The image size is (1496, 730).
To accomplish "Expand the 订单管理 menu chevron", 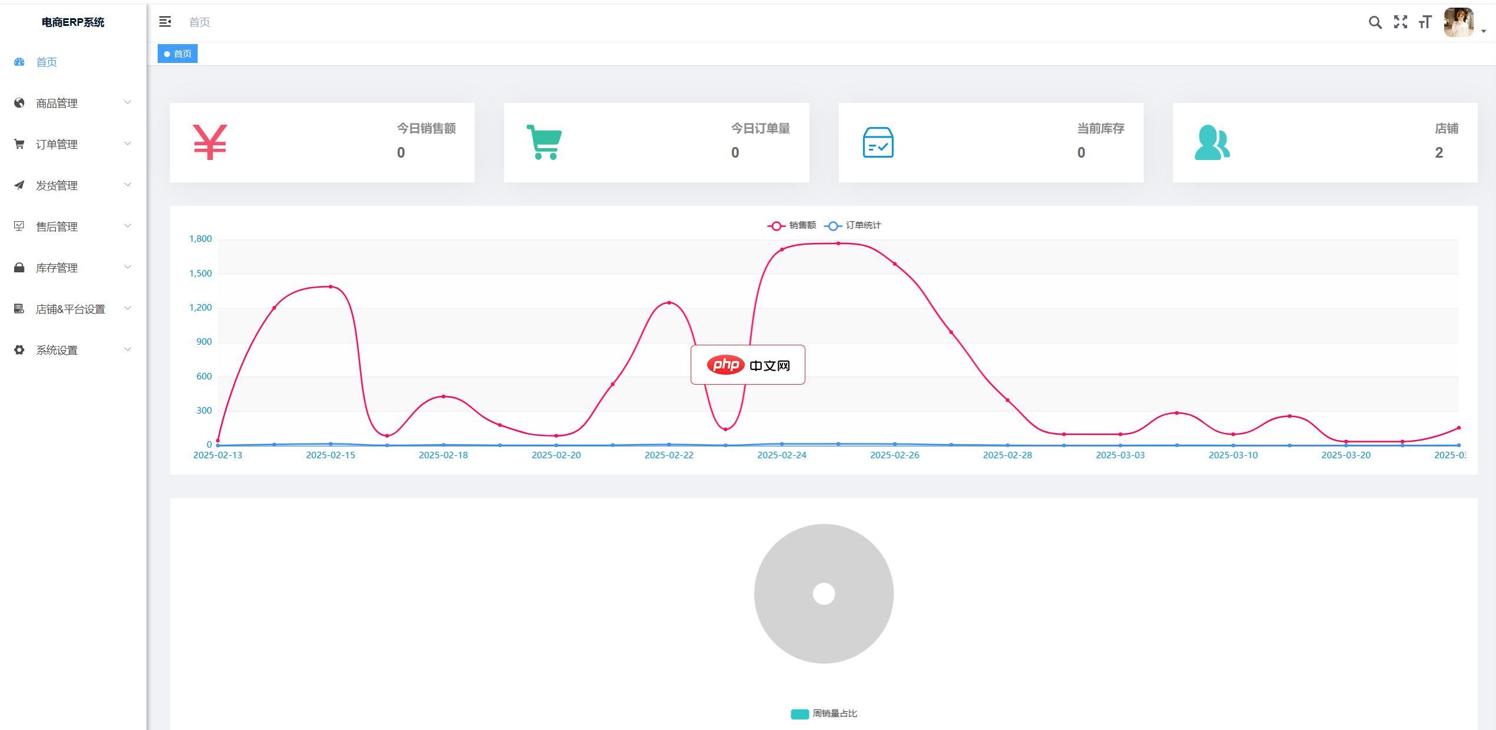I will coord(128,144).
